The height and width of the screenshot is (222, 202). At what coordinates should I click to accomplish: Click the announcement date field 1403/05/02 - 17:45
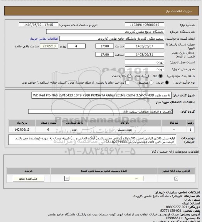pos(39,25)
